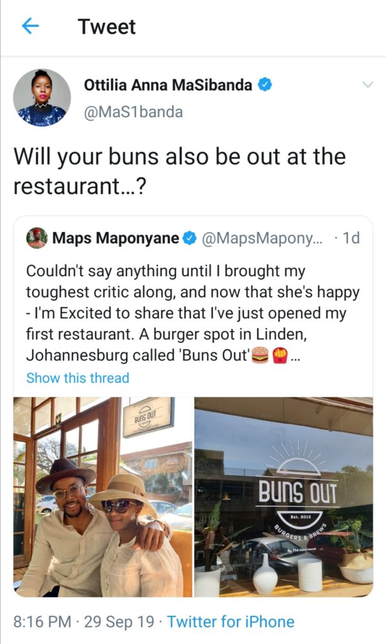Open Ottilia Anna MaSibanda's profile picture
The height and width of the screenshot is (644, 386).
point(42,97)
